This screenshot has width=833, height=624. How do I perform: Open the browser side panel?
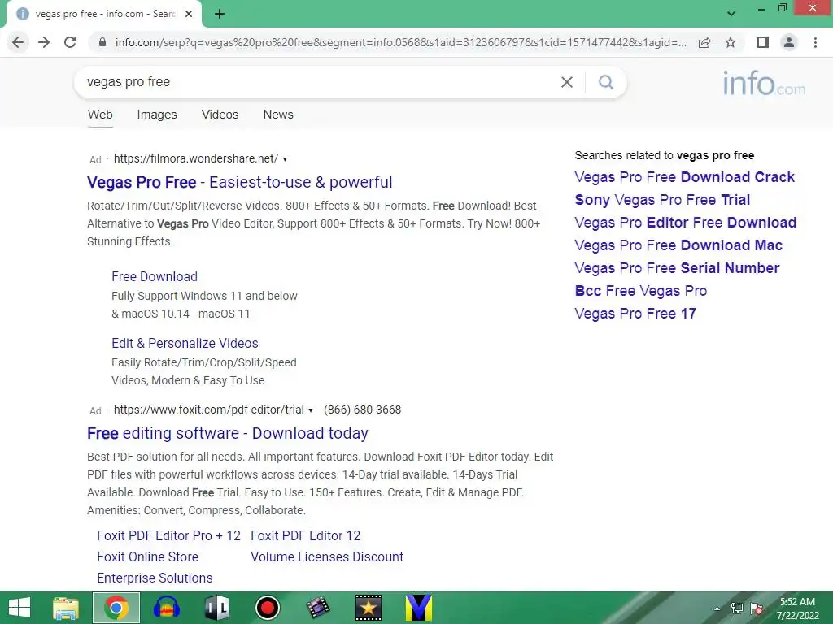tap(763, 42)
